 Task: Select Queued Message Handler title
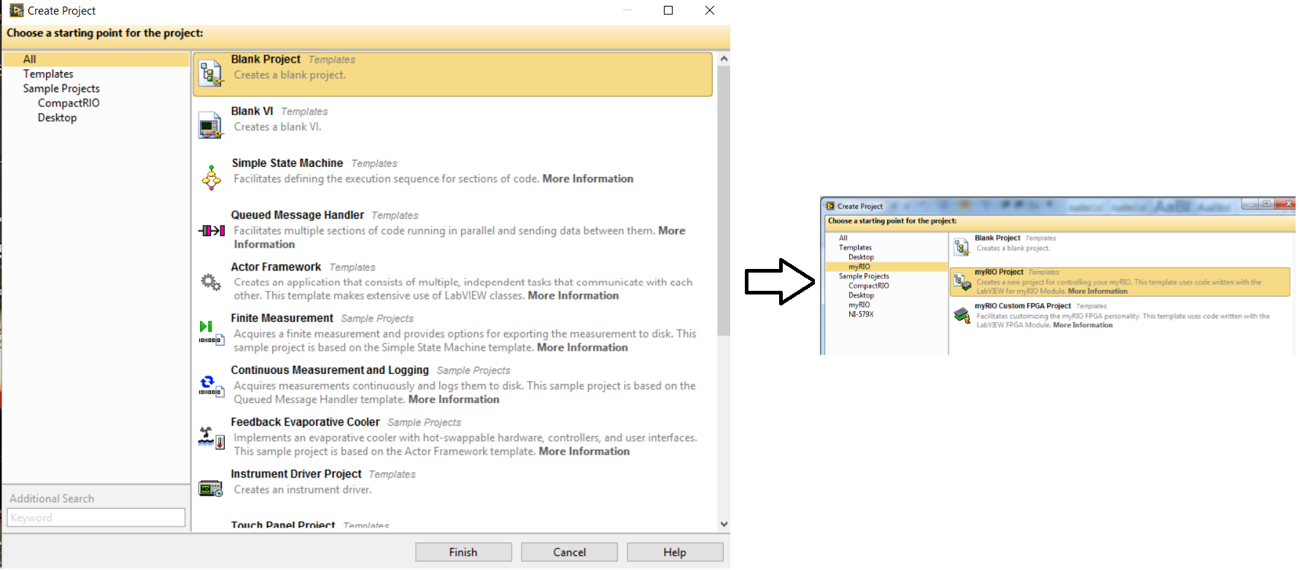pos(297,215)
